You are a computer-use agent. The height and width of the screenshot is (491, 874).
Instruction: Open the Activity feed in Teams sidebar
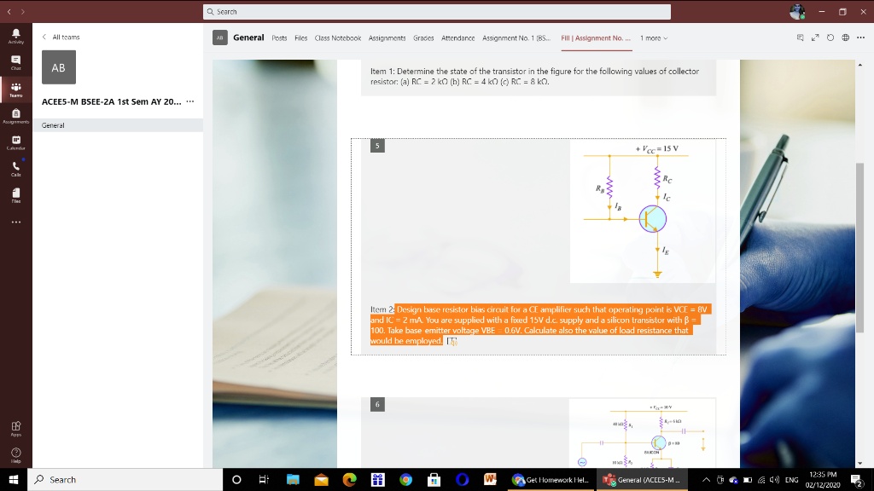coord(15,36)
